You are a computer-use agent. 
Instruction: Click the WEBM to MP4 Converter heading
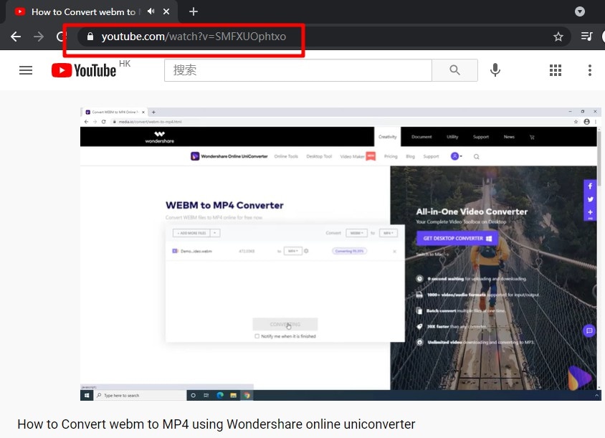pos(224,205)
